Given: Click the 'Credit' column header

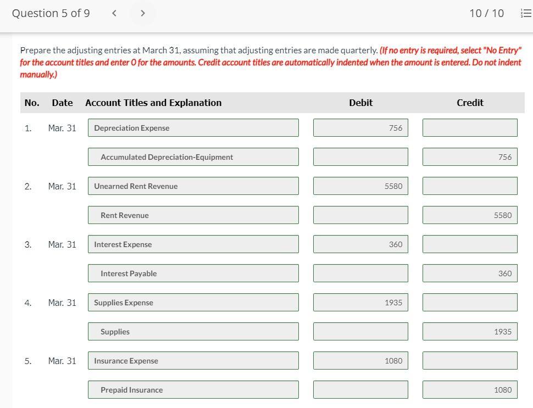Looking at the screenshot, I should pyautogui.click(x=470, y=103).
